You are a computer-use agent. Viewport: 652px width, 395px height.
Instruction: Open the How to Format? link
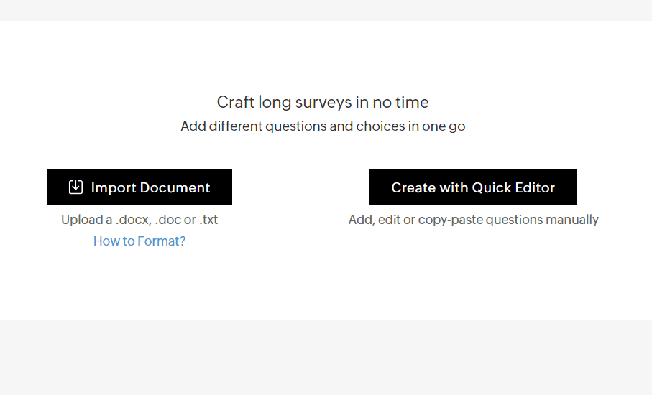point(139,241)
